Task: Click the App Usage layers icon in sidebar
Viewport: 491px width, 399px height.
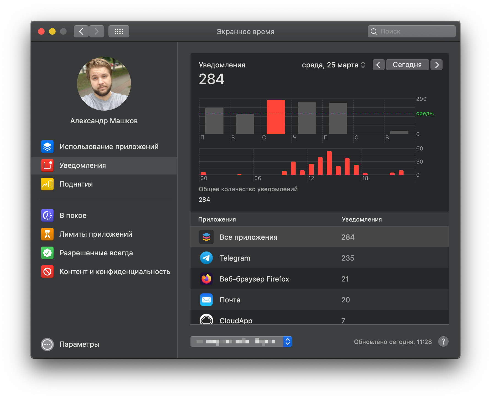Action: click(47, 147)
